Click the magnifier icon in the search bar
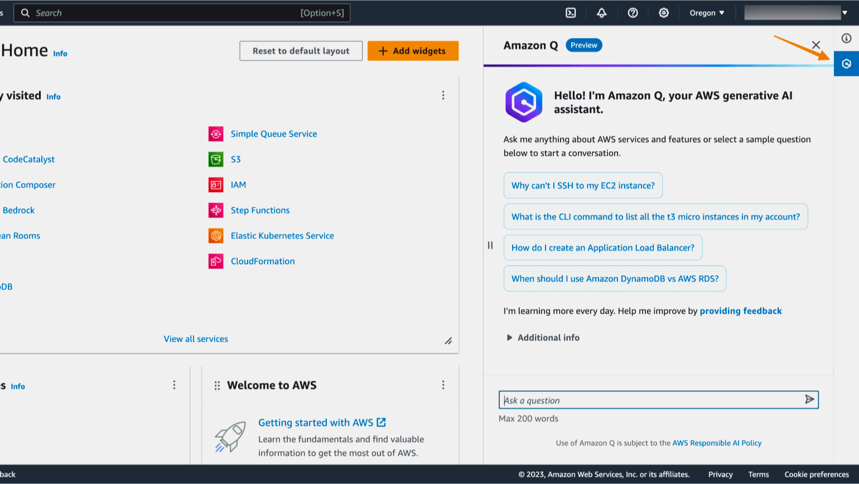 point(25,13)
